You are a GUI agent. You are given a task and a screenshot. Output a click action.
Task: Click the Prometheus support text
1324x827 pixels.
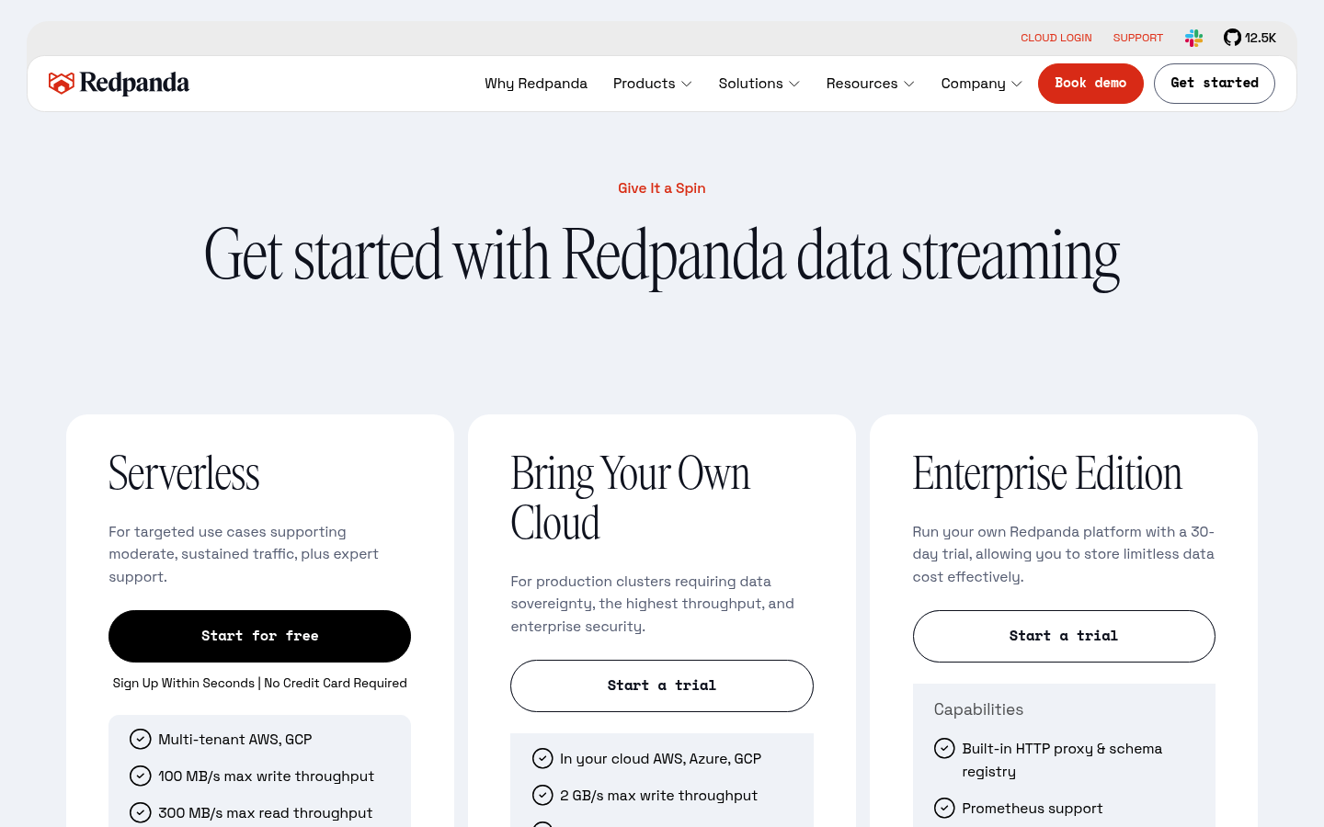[1033, 808]
